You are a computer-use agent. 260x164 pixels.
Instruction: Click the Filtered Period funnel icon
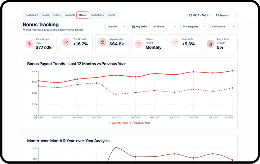click(138, 44)
